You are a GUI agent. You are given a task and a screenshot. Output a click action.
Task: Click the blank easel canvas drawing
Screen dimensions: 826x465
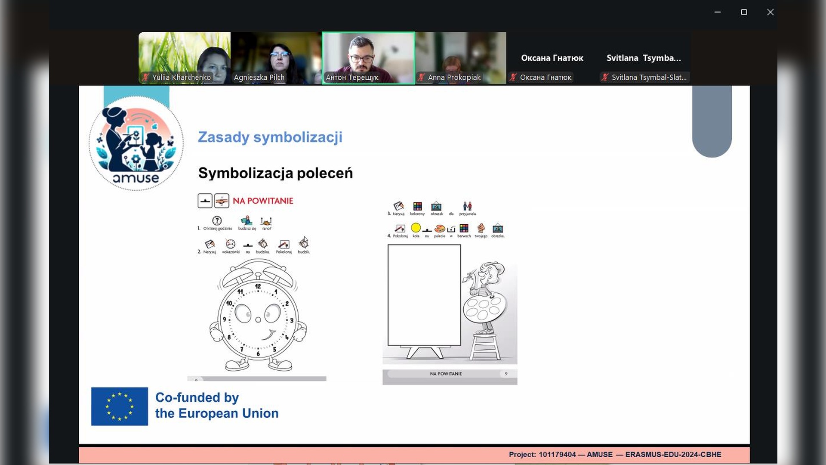pyautogui.click(x=424, y=295)
